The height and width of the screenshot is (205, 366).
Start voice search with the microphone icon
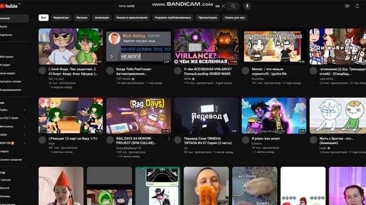pyautogui.click(x=248, y=6)
